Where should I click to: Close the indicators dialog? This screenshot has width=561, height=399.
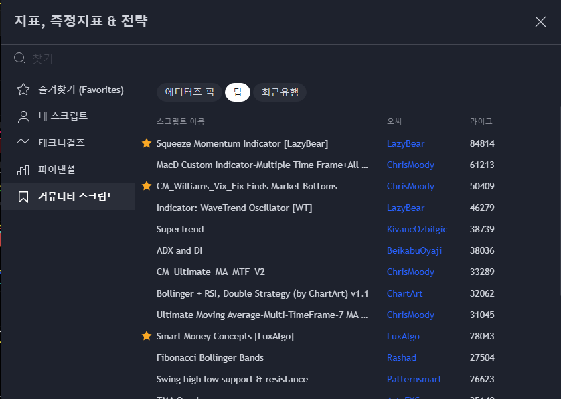(540, 22)
